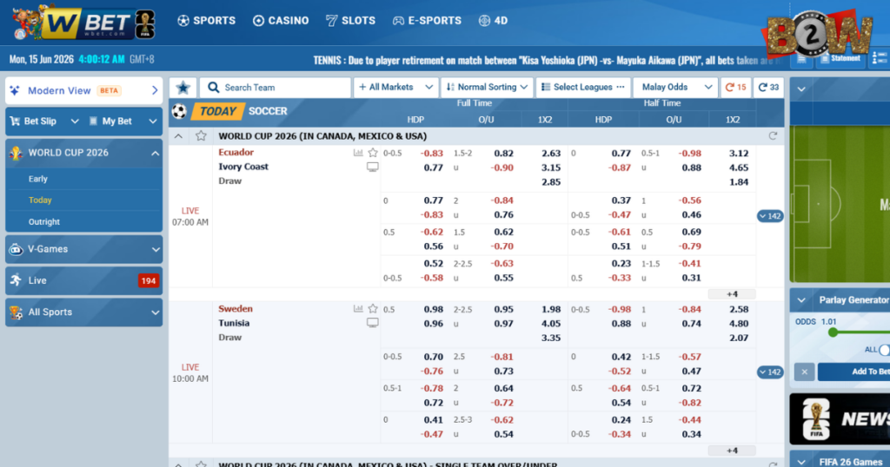Click the Search Team input field
This screenshot has width=890, height=467.
[x=276, y=88]
